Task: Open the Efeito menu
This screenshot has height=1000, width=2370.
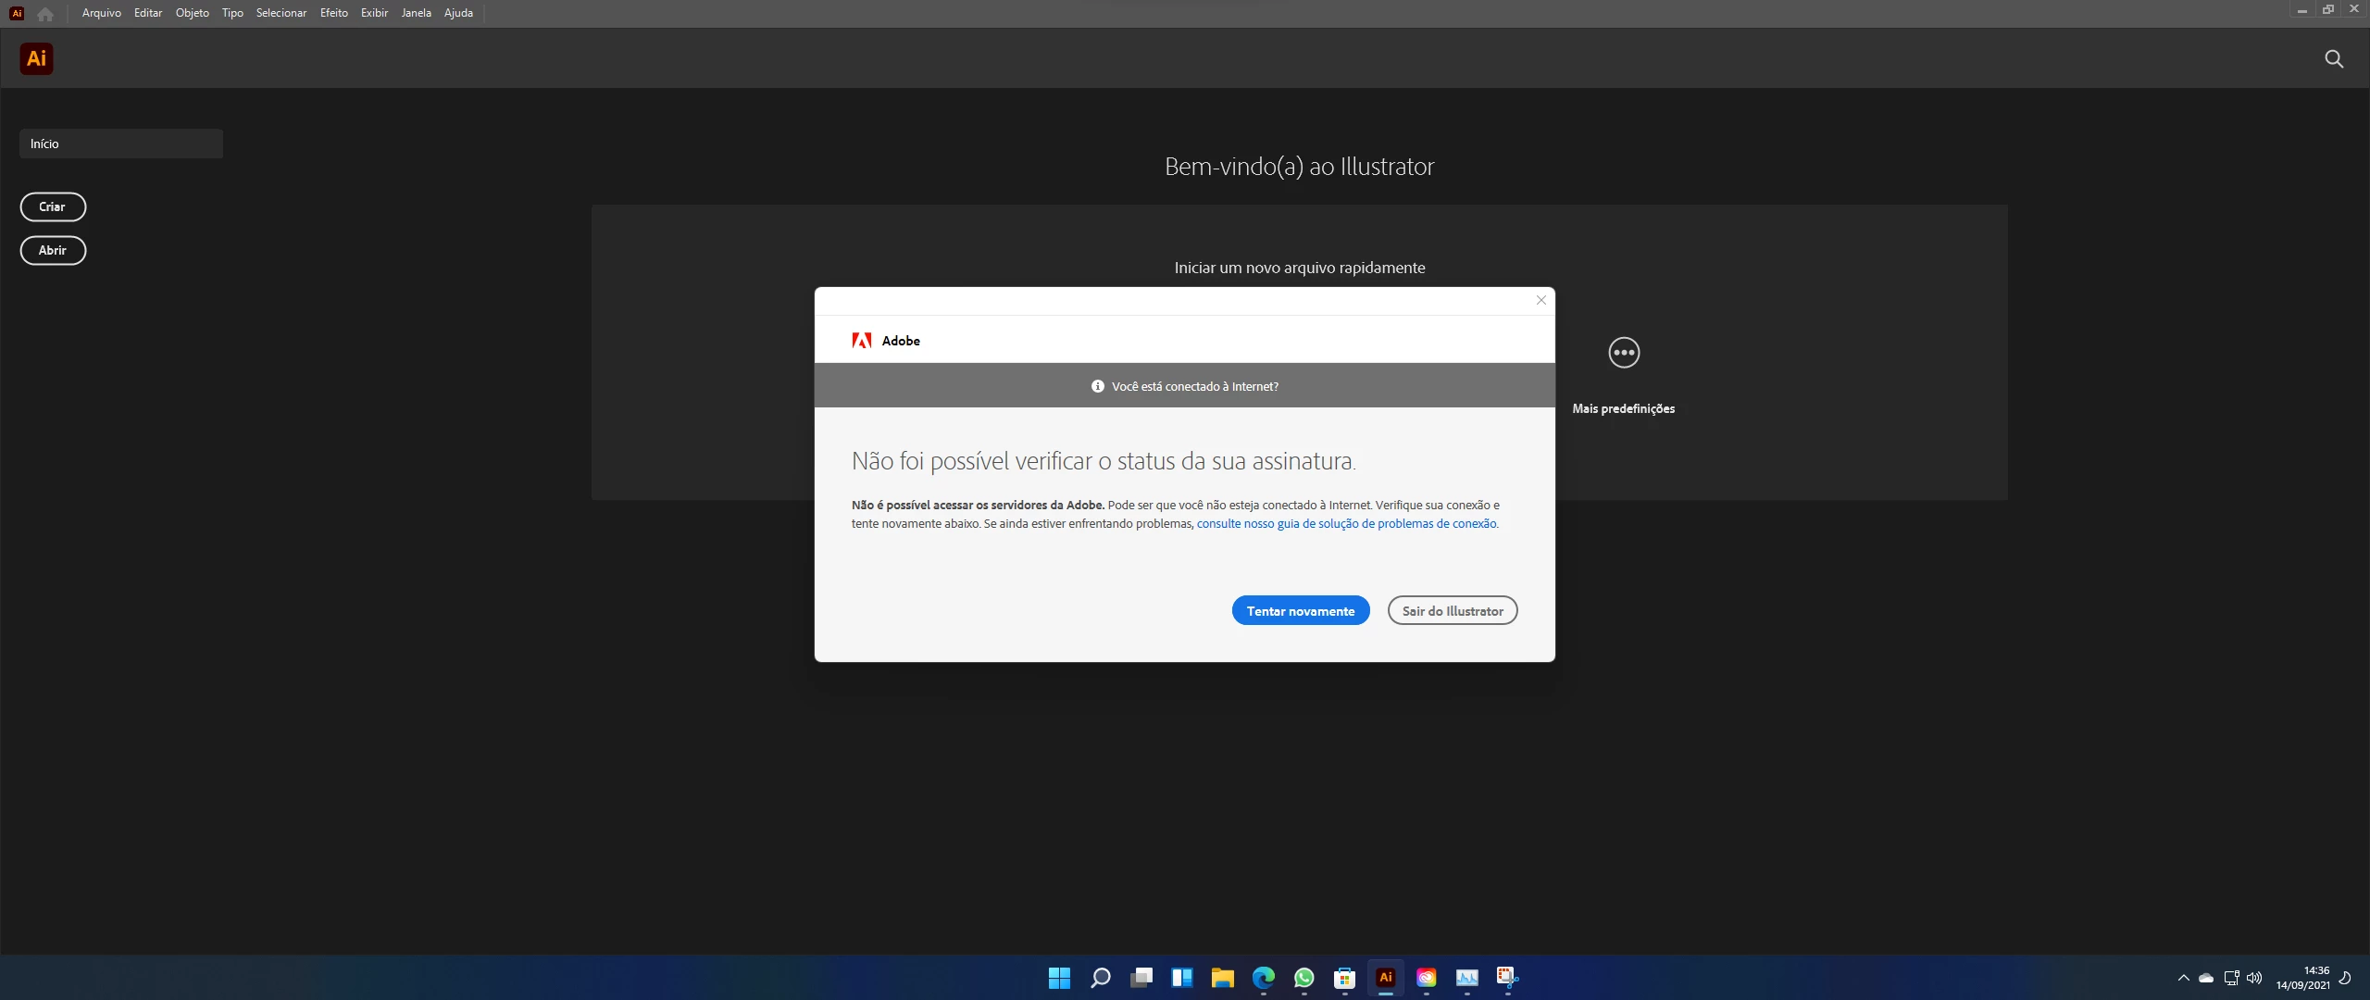Action: [333, 13]
